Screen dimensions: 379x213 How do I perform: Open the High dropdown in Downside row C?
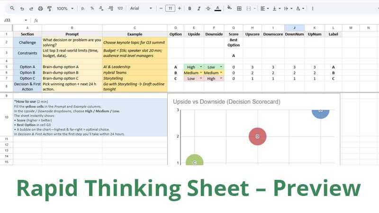221,79
